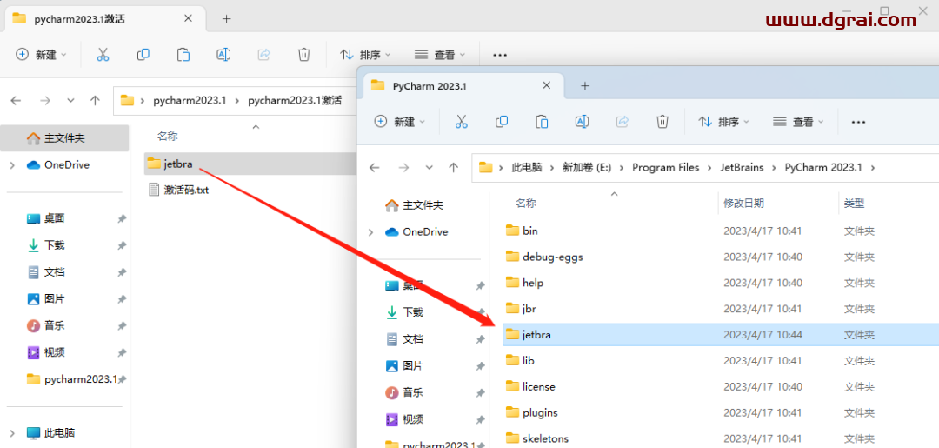
Task: Expand 此电脑 in back window sidebar
Action: coord(12,433)
